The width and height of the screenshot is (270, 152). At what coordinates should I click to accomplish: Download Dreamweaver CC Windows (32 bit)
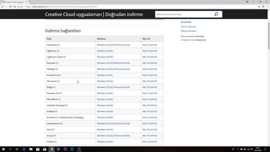[x=105, y=124]
